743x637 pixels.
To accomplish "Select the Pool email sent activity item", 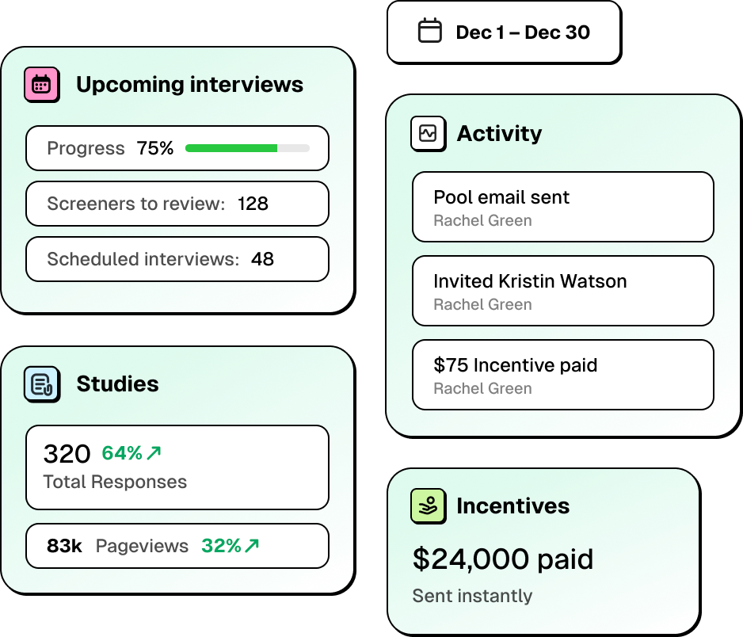I will point(562,207).
